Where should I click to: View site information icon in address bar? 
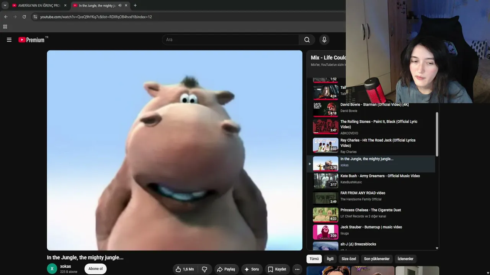click(x=35, y=17)
